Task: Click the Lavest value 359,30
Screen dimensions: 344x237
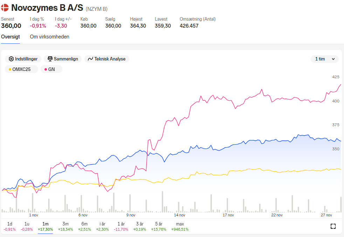Action: [x=163, y=26]
